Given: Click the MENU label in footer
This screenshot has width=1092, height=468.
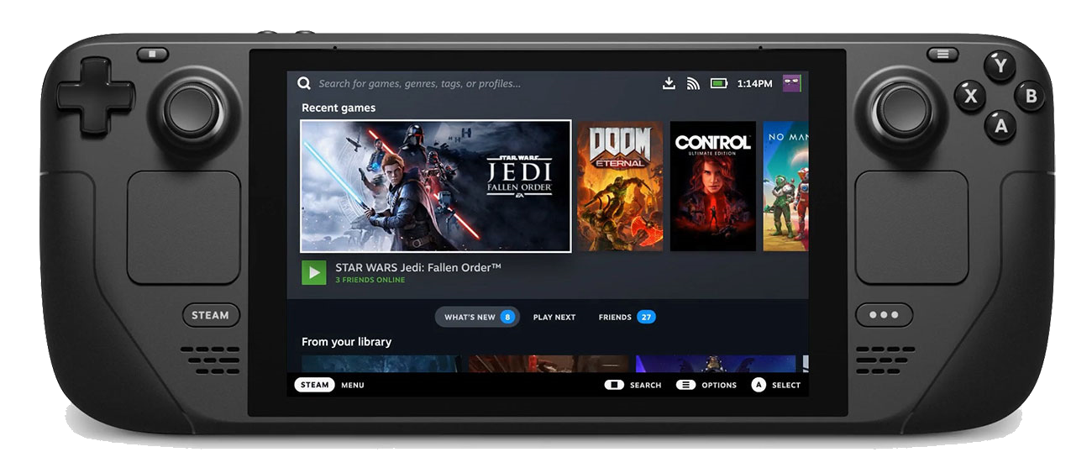Looking at the screenshot, I should click(x=353, y=385).
